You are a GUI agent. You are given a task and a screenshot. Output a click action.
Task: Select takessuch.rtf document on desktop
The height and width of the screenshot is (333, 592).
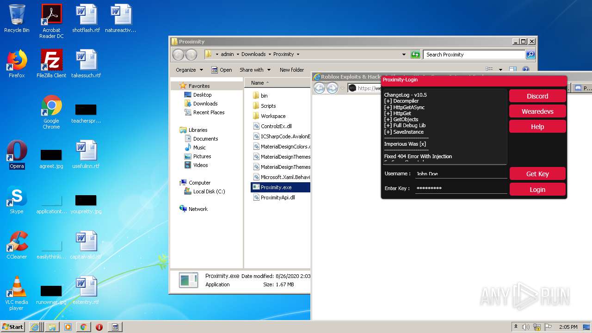click(86, 64)
